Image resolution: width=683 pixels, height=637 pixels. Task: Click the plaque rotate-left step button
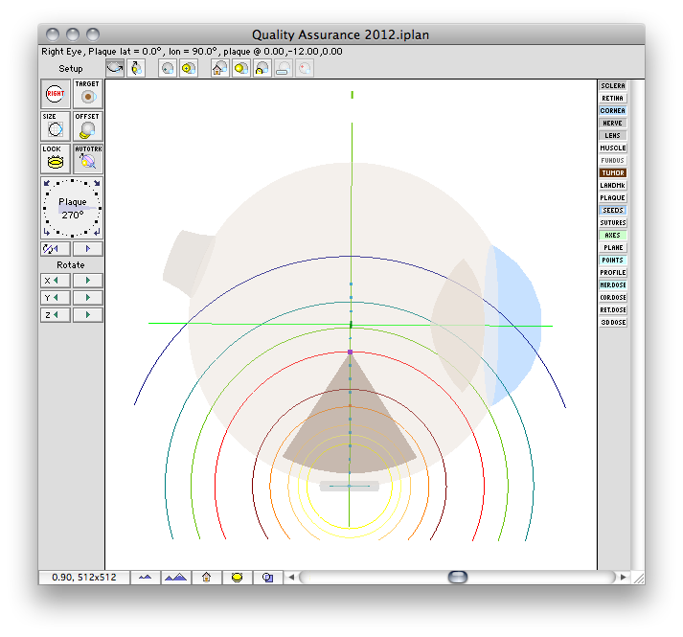tap(56, 249)
